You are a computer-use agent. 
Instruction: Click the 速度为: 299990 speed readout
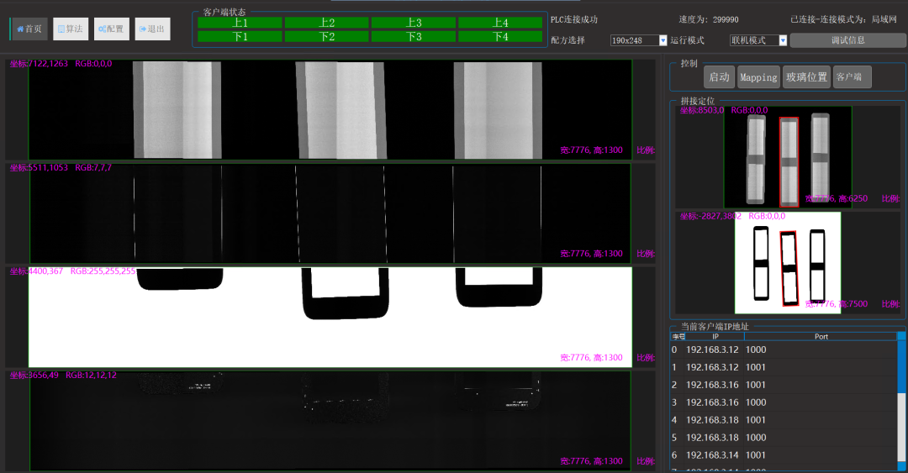(708, 19)
